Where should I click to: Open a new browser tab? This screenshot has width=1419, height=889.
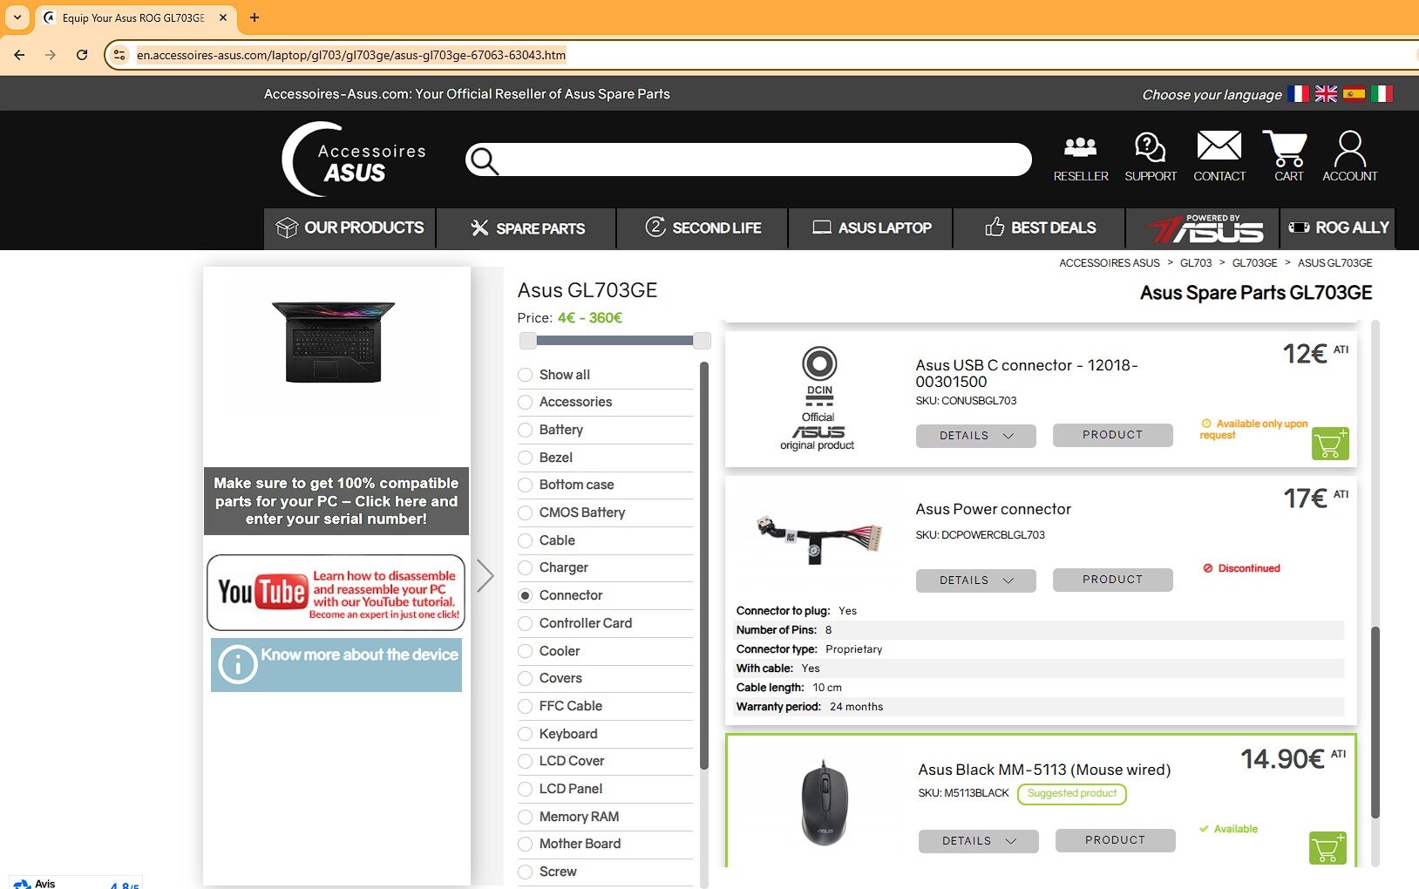255,17
